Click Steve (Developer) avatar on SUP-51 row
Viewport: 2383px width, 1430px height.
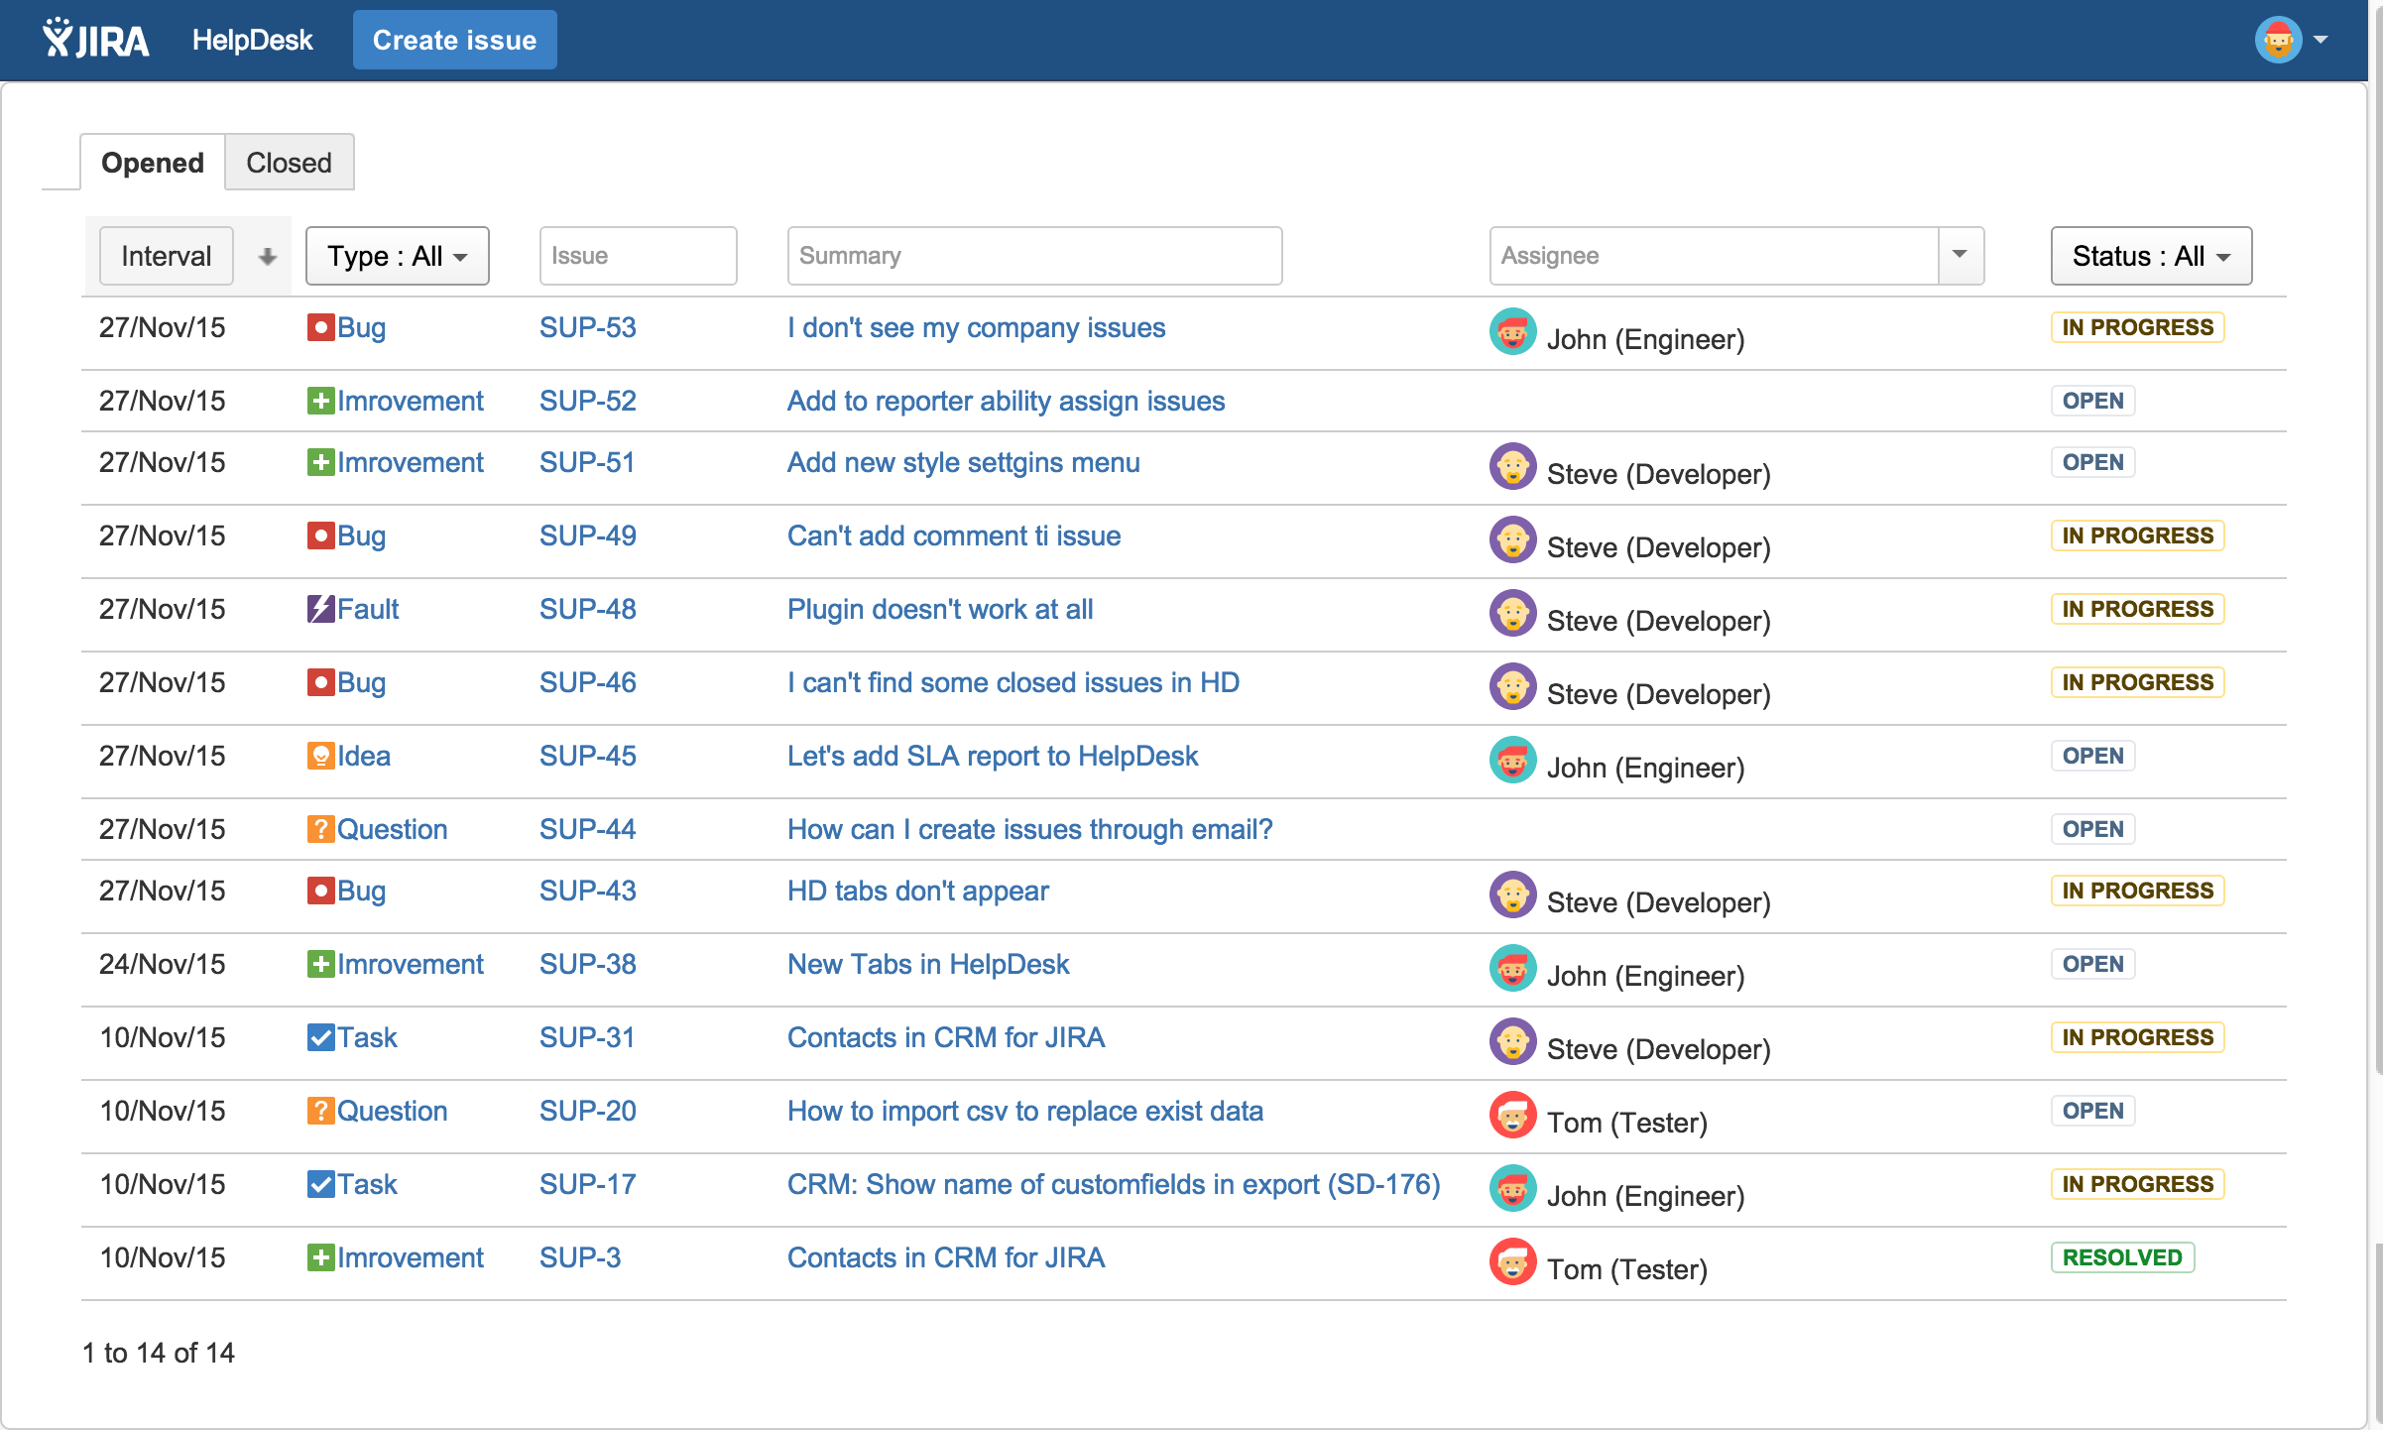point(1512,466)
